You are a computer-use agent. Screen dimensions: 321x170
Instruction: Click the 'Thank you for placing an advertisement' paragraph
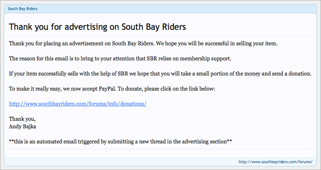coord(143,43)
